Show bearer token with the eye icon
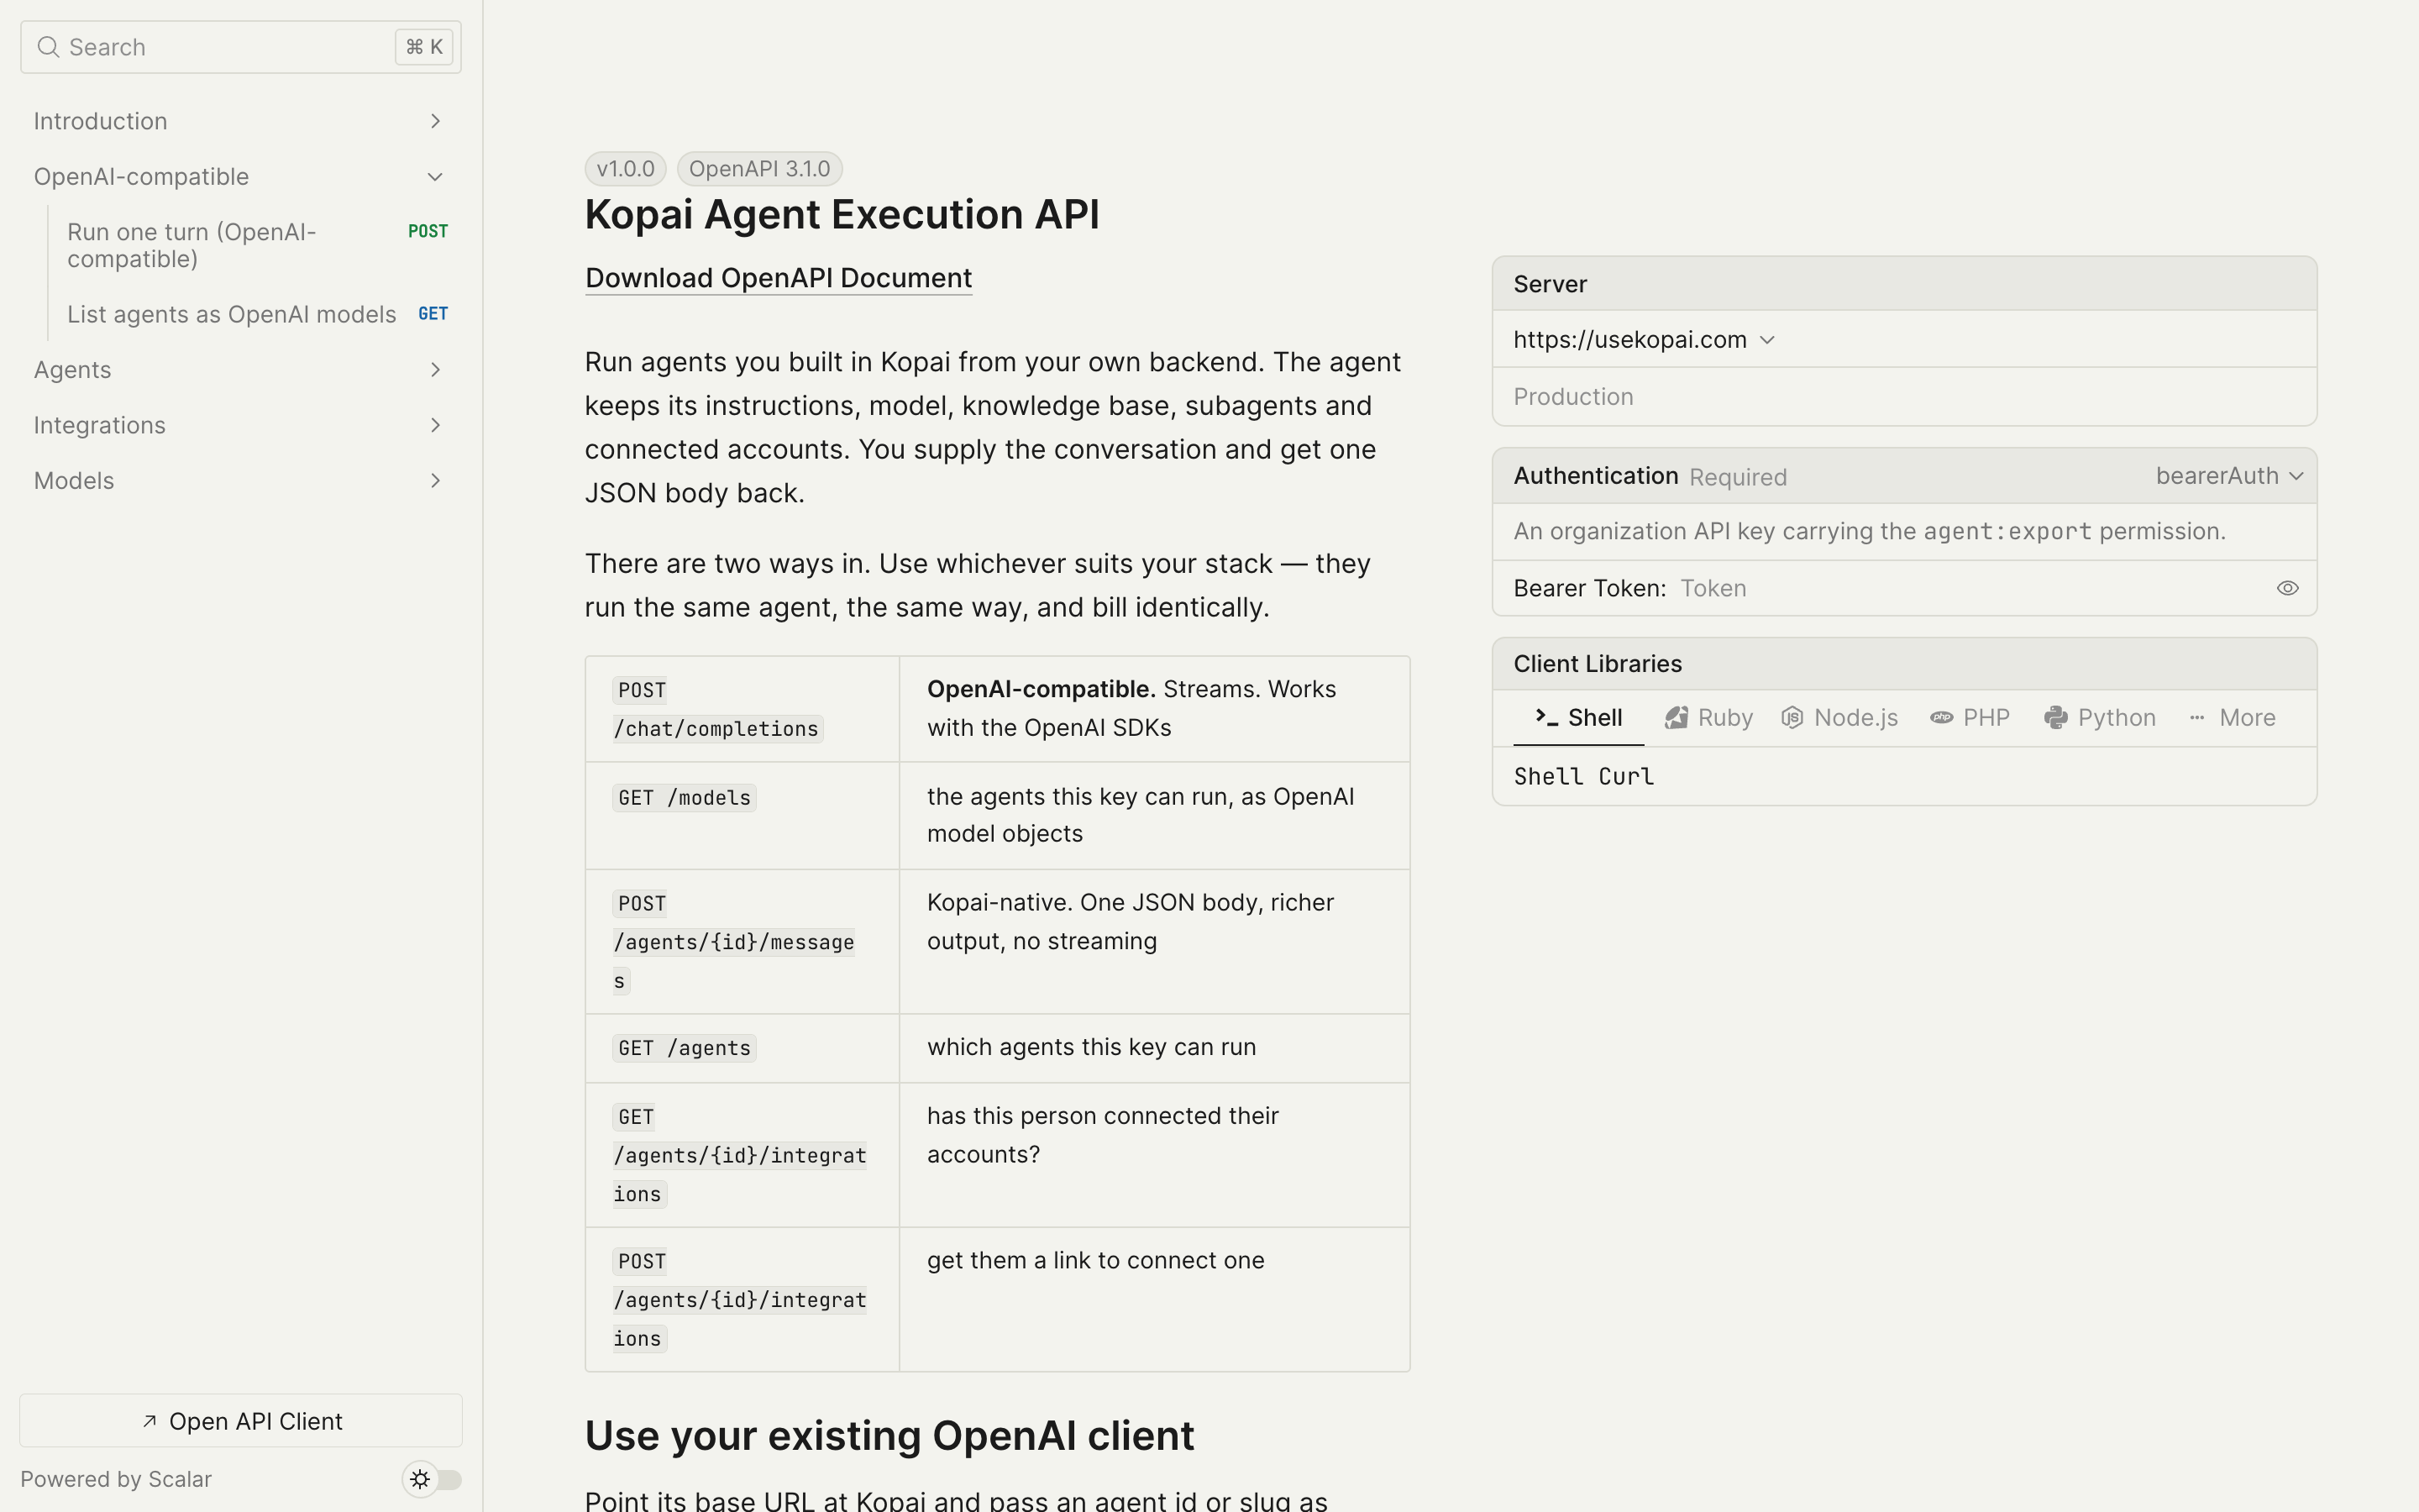 tap(2287, 588)
